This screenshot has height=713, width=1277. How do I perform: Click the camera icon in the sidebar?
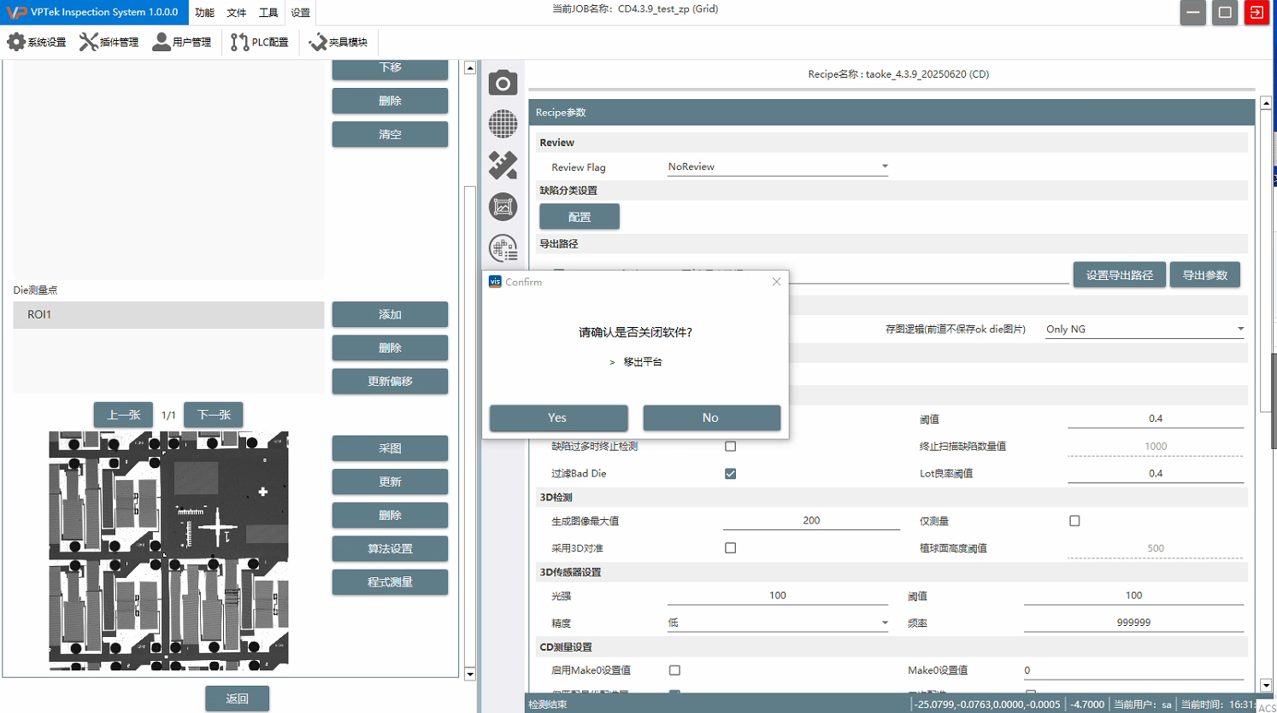pos(503,83)
